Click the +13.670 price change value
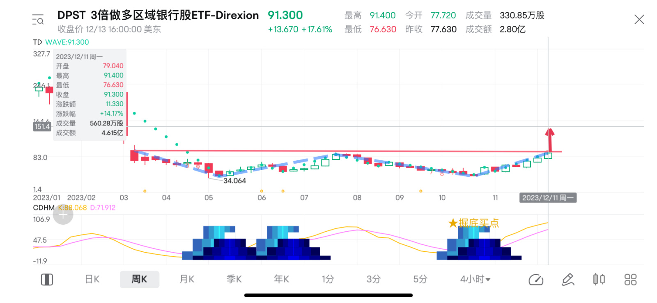Screen dimensions: 657x303 (x=283, y=30)
